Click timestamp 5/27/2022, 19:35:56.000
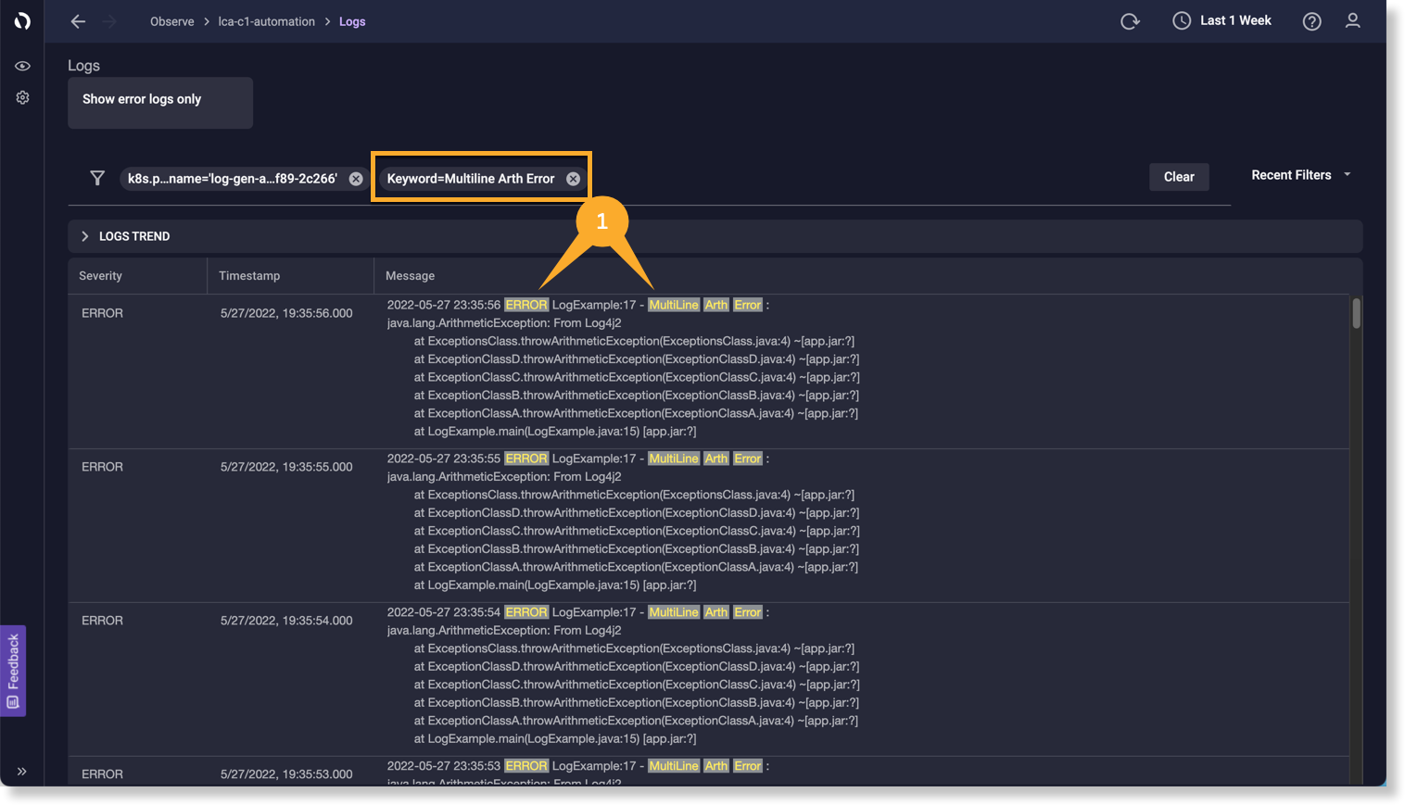The width and height of the screenshot is (1405, 805). 286,313
